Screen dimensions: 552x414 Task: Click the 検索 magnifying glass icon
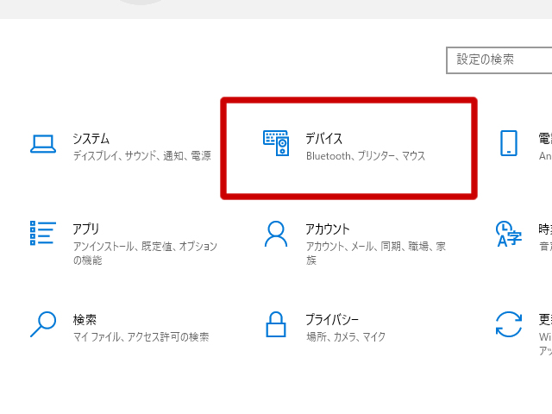click(x=43, y=324)
